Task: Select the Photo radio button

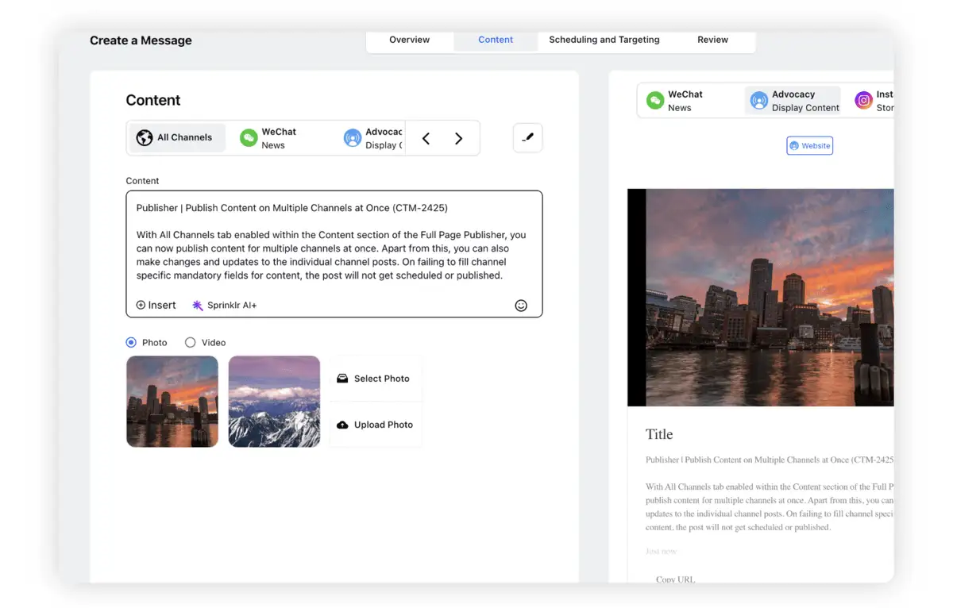Action: [x=131, y=343]
